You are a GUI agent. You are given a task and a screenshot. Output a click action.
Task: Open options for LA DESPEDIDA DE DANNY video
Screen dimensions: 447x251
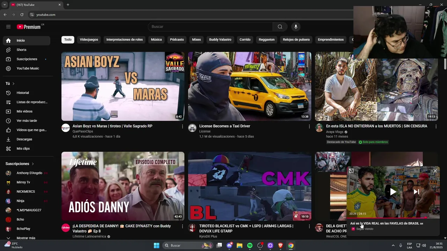click(182, 227)
